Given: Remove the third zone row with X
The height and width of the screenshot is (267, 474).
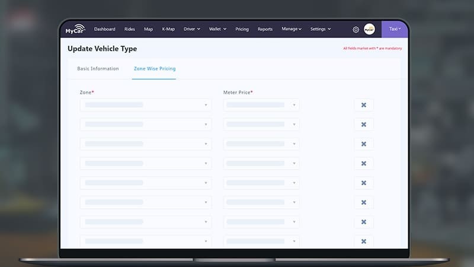Looking at the screenshot, I should [364, 144].
